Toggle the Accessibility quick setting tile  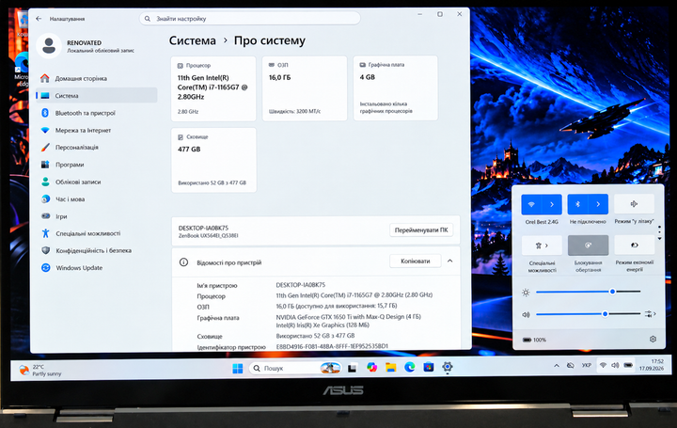point(542,246)
